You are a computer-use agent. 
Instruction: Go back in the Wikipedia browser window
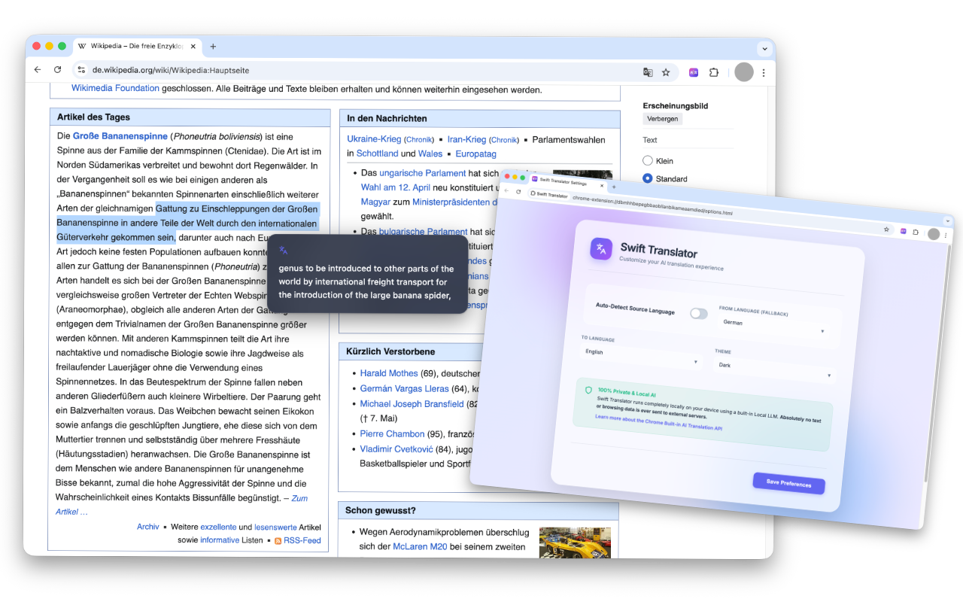[38, 69]
